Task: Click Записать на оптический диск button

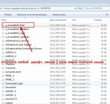Action: (x=32, y=15)
